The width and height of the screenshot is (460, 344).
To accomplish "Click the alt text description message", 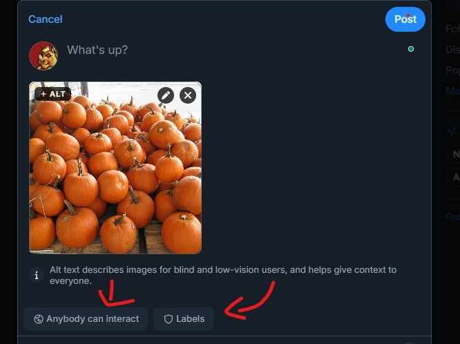I will pos(222,275).
